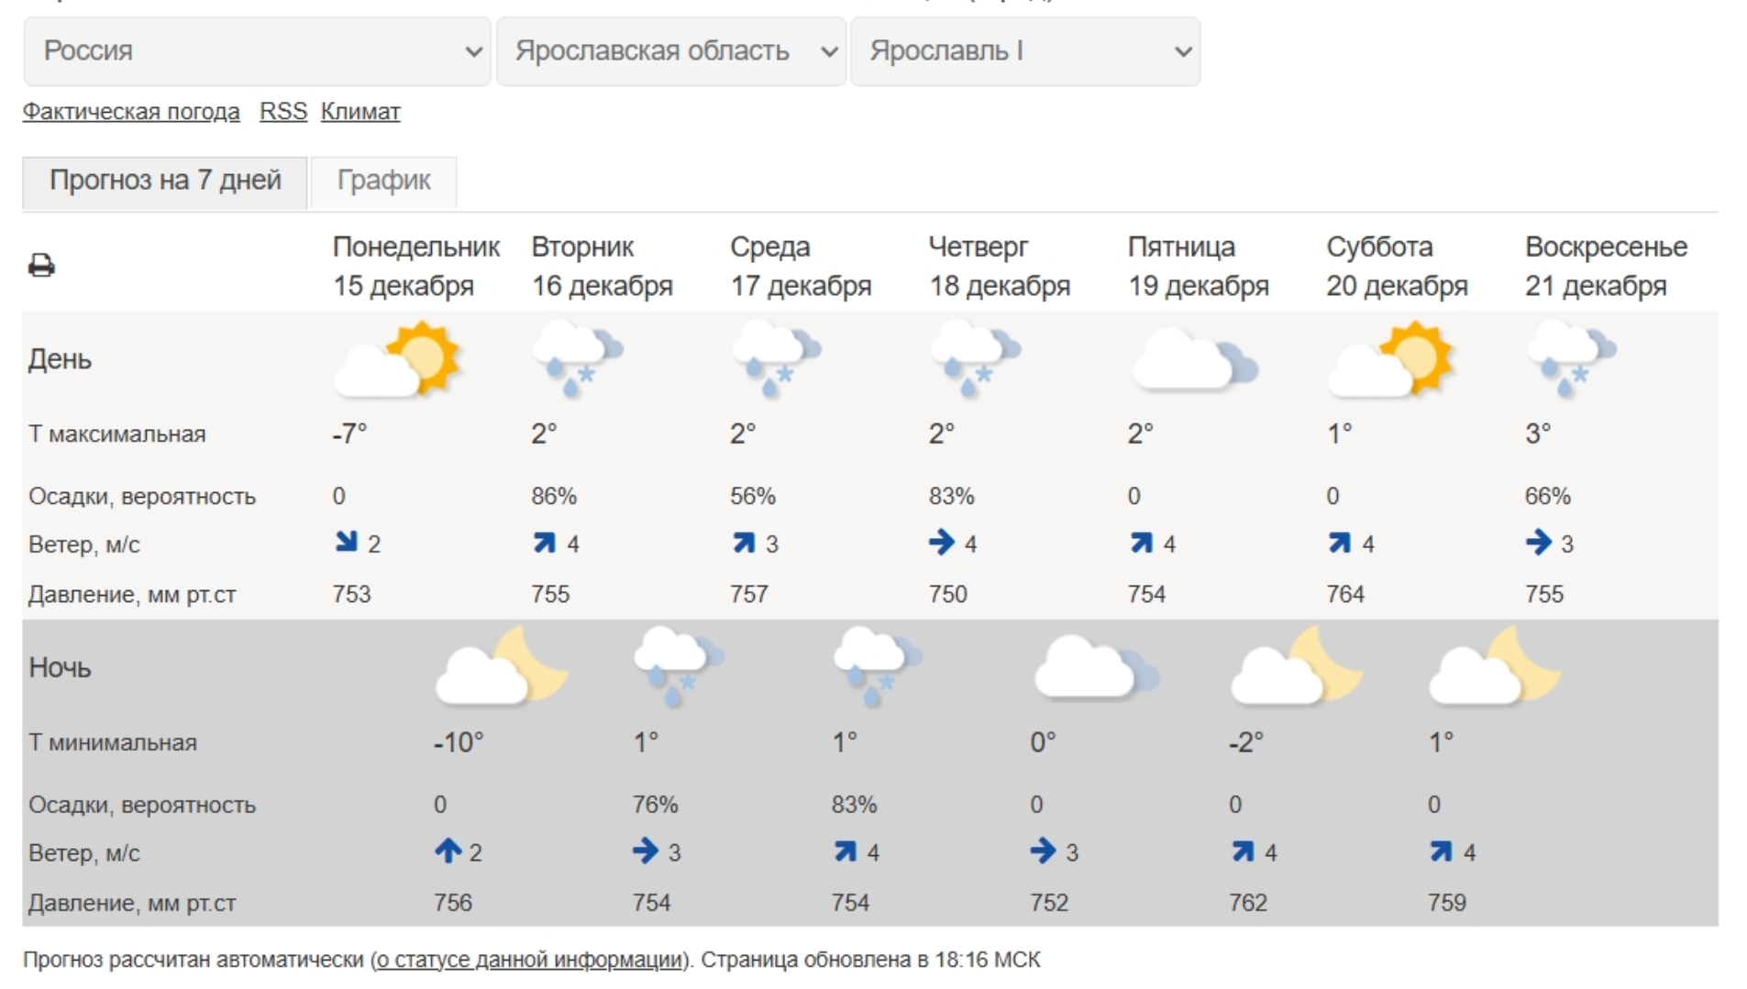Click Monday's partly sunny day icon
Viewport: 1747px width, 989px height.
click(397, 359)
